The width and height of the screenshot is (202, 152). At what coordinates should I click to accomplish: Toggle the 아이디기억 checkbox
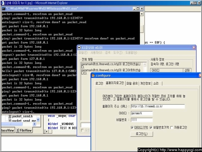click(x=132, y=128)
